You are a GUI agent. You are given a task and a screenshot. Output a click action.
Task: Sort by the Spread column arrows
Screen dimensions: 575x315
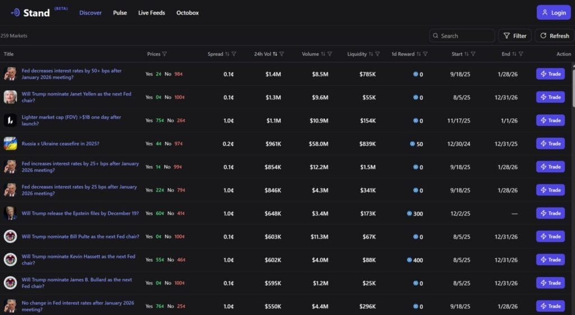coord(227,54)
